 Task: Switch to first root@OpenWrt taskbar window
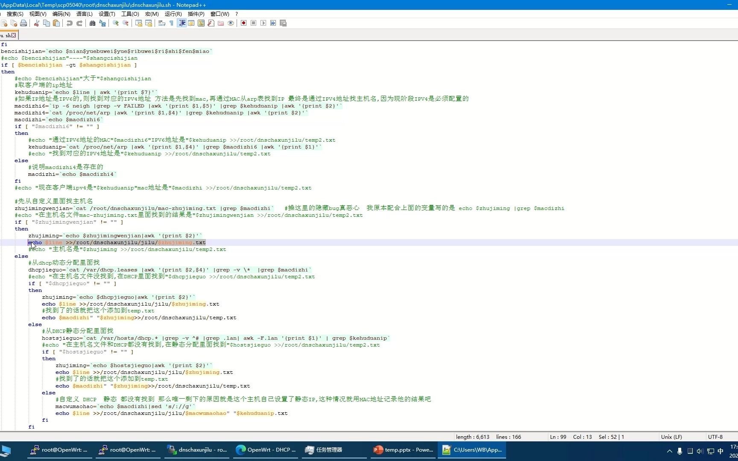pos(60,450)
